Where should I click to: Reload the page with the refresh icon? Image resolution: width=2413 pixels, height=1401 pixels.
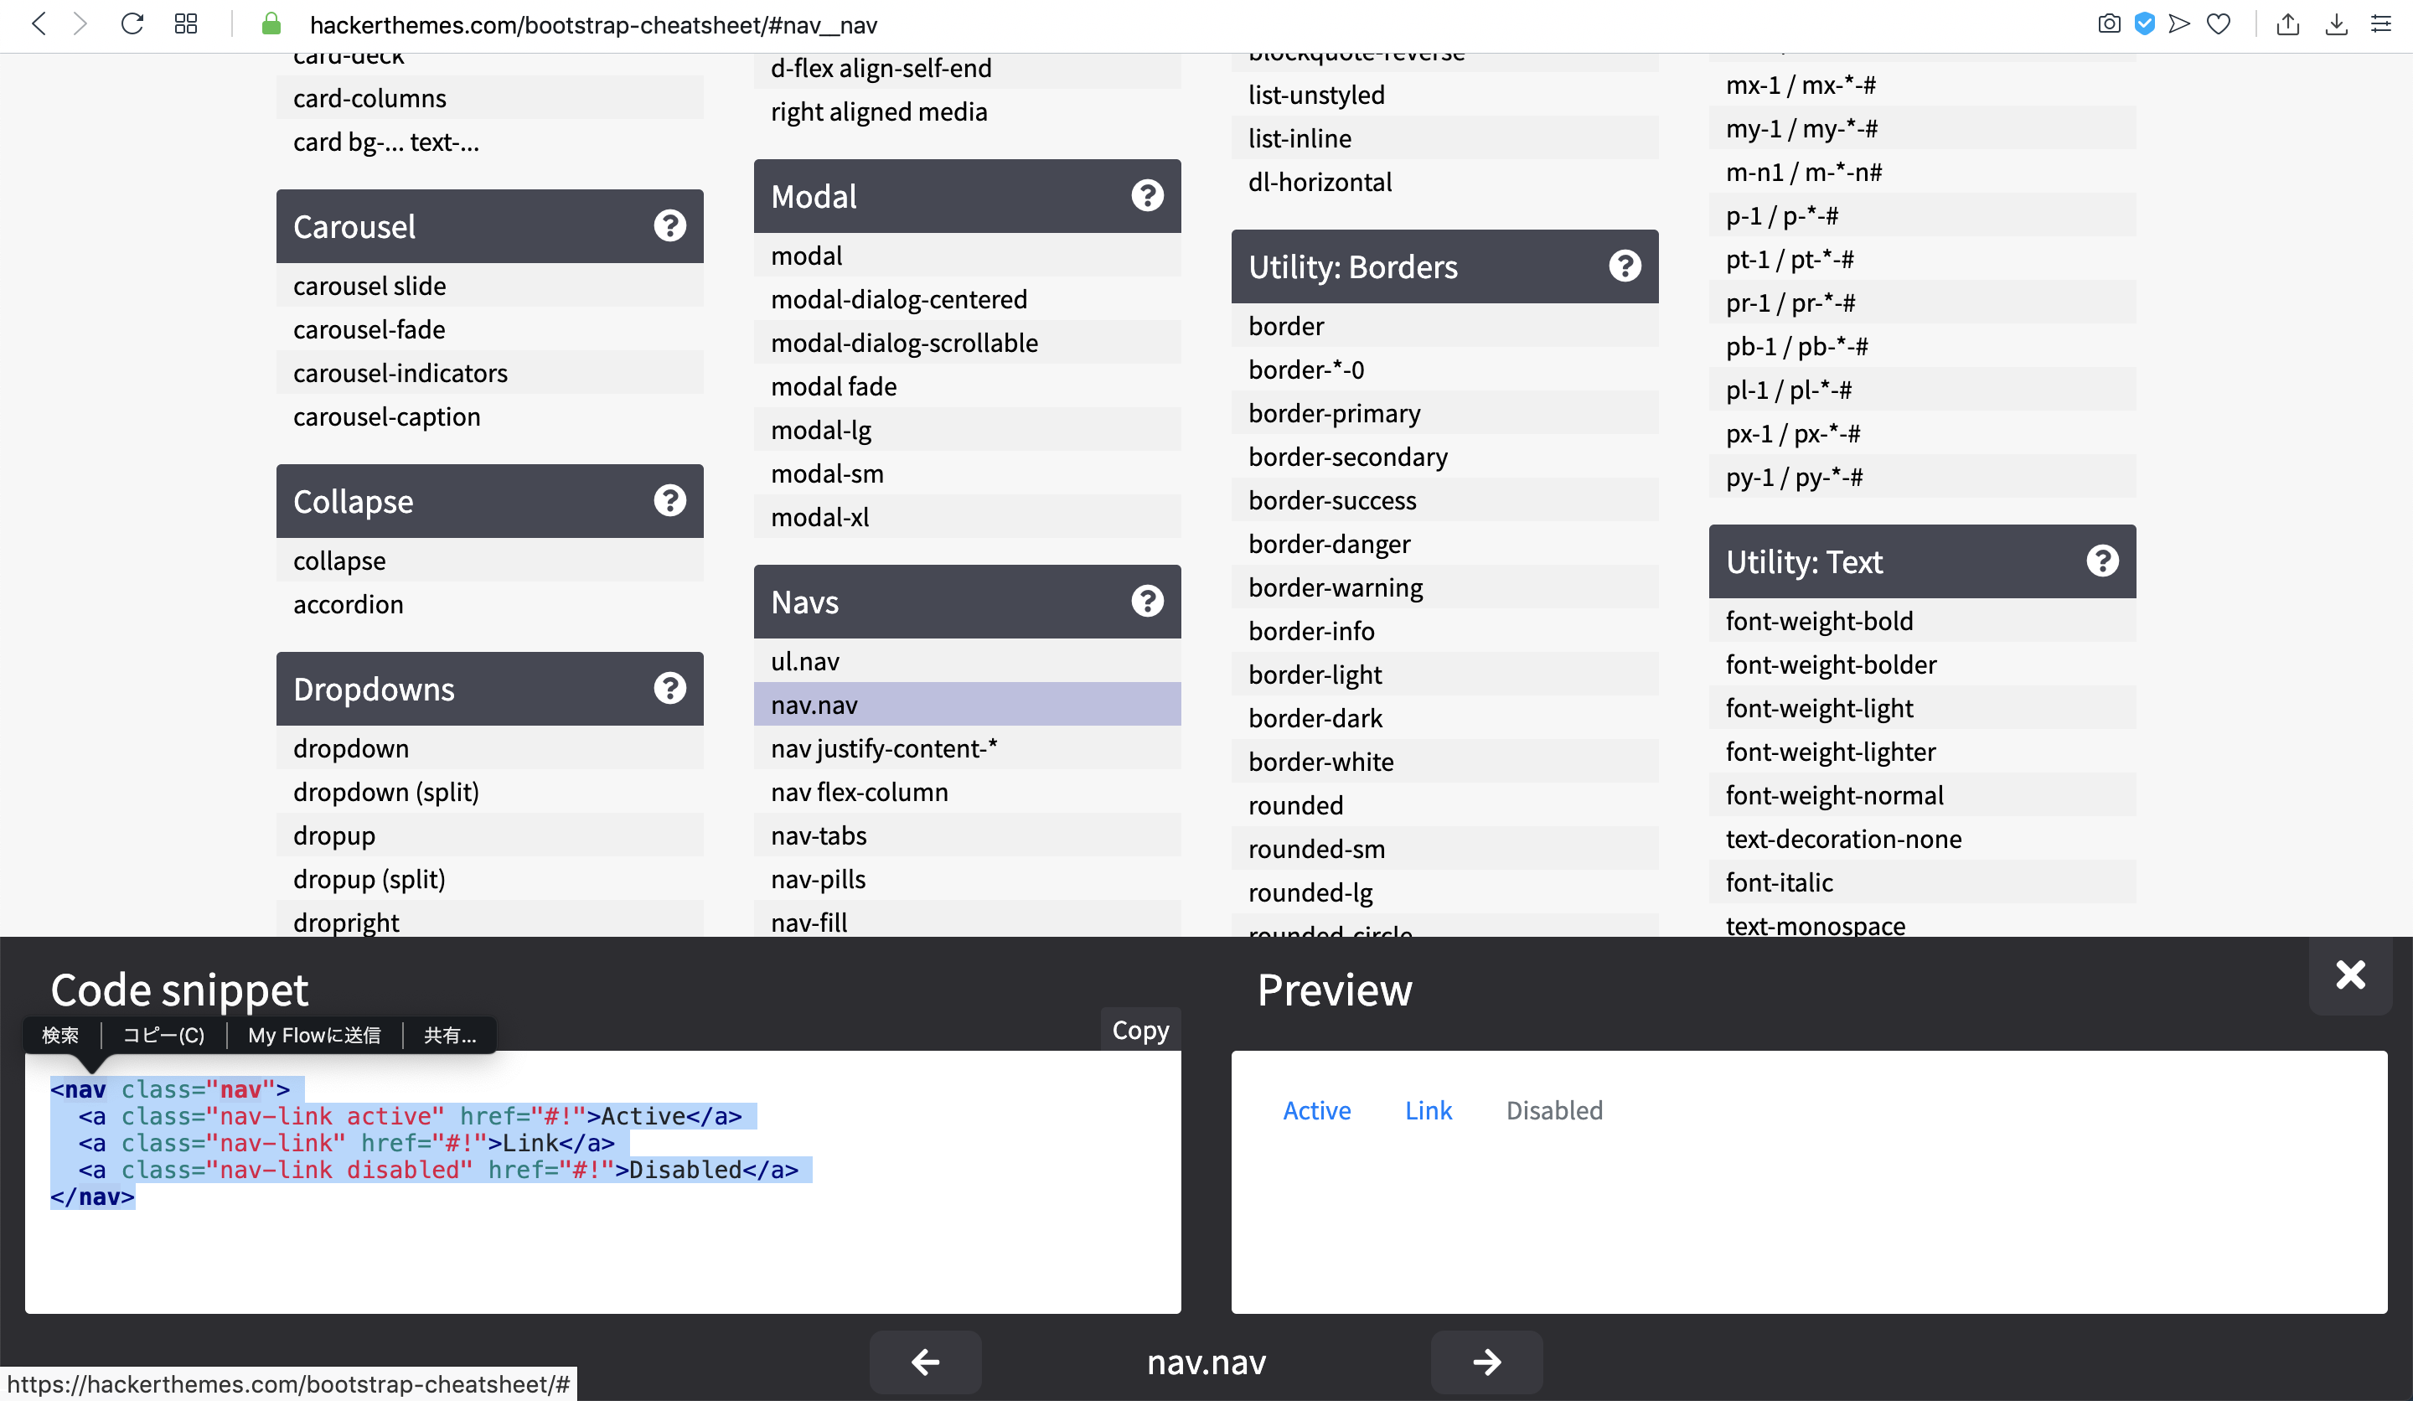click(132, 24)
